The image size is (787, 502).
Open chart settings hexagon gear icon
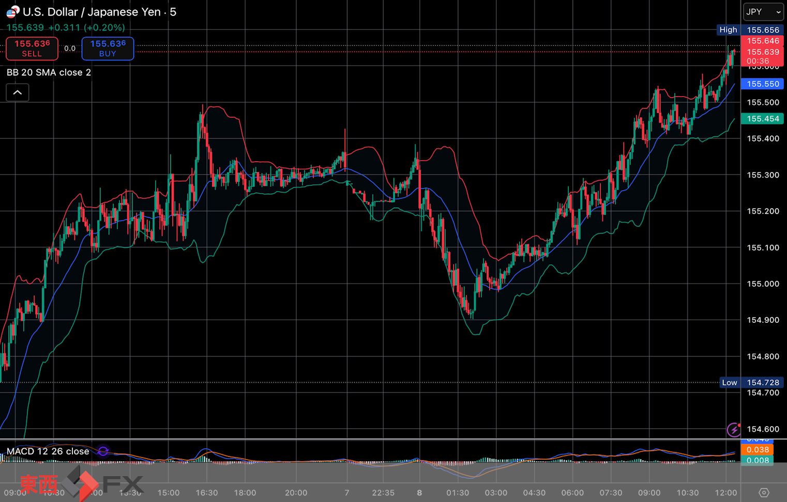point(764,492)
